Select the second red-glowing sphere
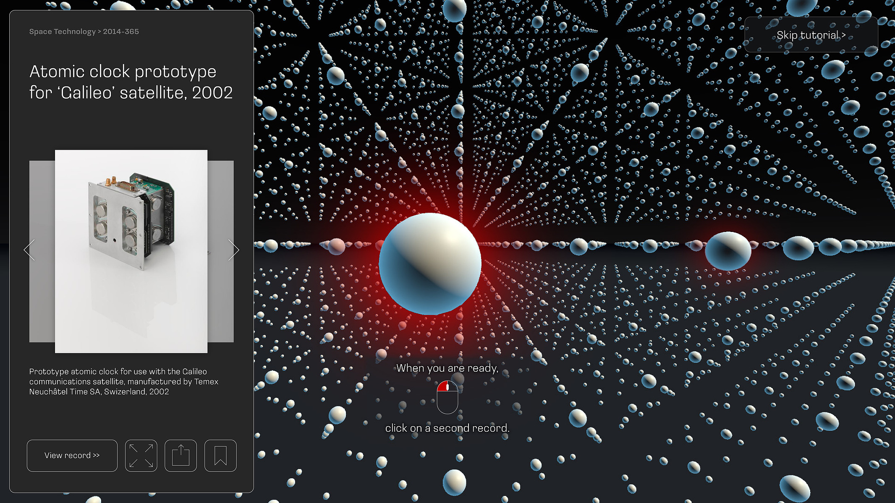This screenshot has width=895, height=503. pyautogui.click(x=728, y=251)
